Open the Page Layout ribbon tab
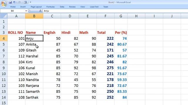This screenshot has width=188, height=105. pyautogui.click(x=36, y=7)
